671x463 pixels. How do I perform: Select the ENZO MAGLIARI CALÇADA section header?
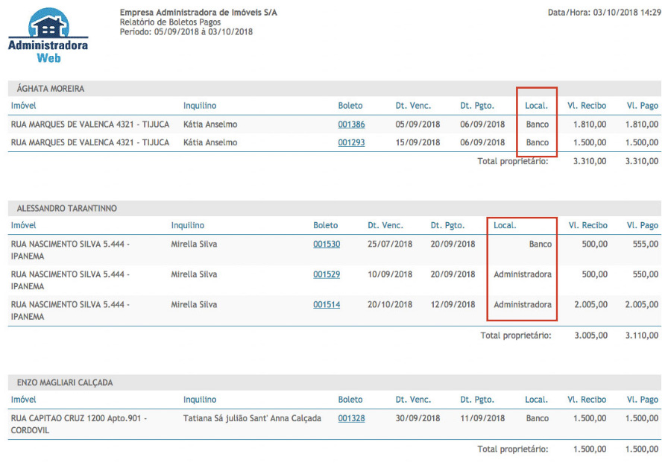pyautogui.click(x=65, y=382)
